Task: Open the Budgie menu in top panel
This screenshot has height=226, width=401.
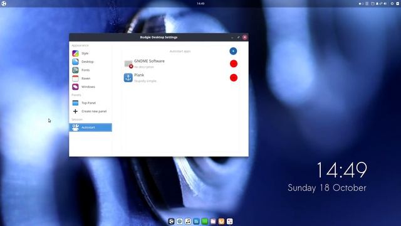Action: click(4, 4)
